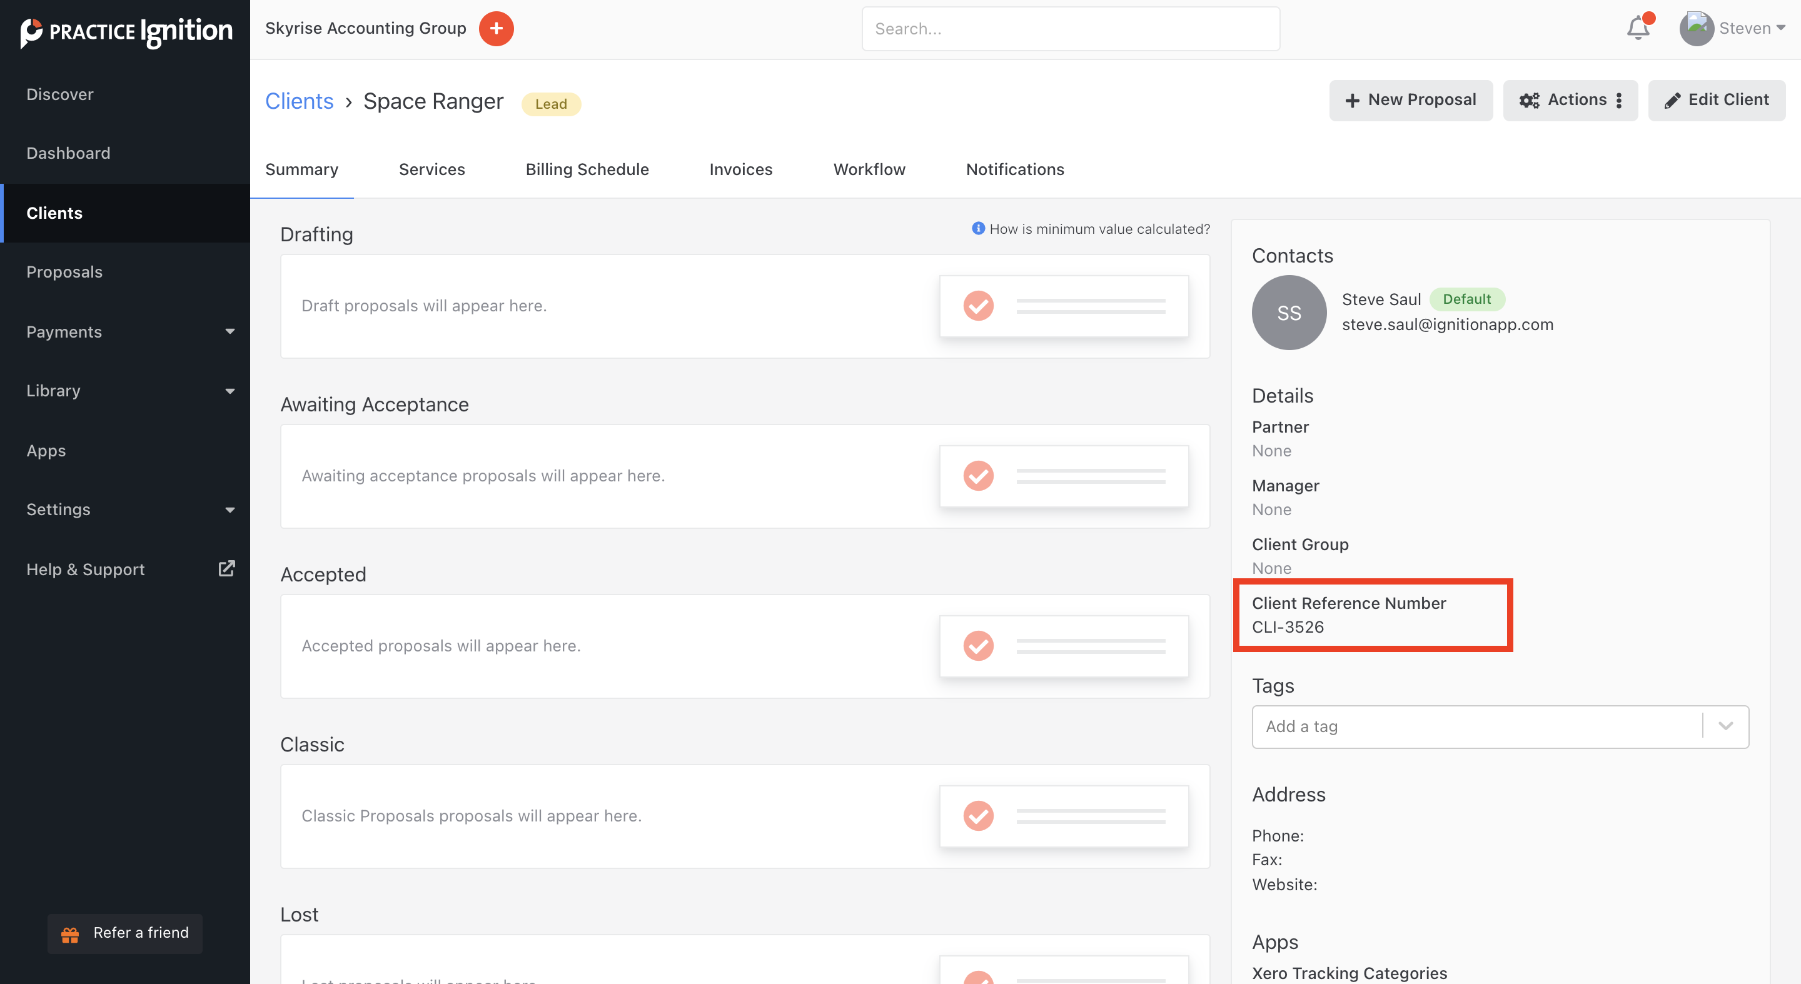Image resolution: width=1801 pixels, height=984 pixels.
Task: Open the notifications bell icon
Action: click(1637, 29)
